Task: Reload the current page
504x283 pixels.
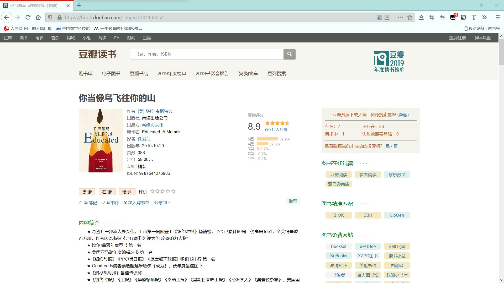Action: (28, 17)
